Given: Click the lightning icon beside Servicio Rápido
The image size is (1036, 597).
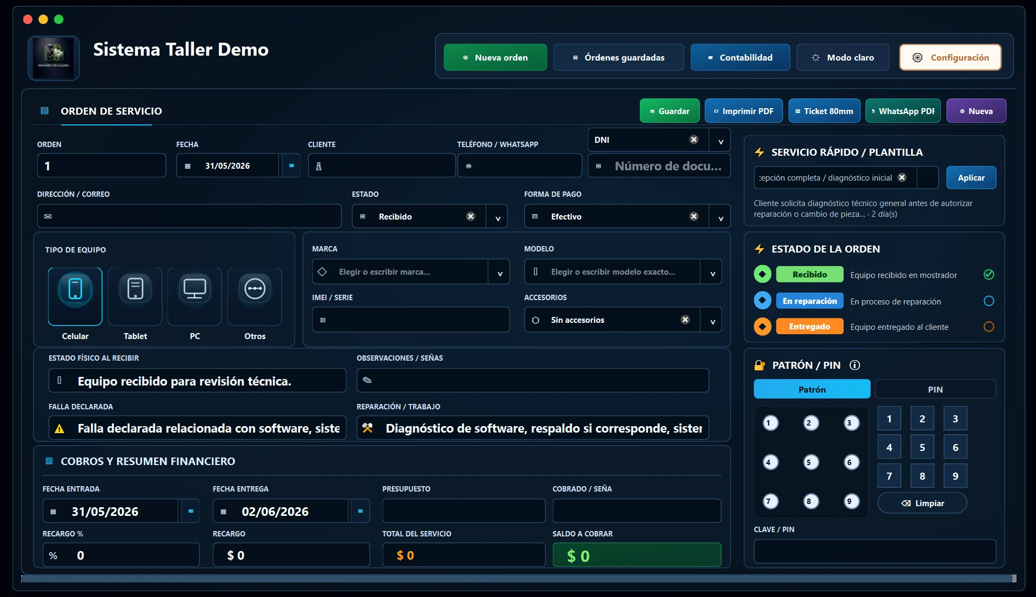Looking at the screenshot, I should coord(759,152).
